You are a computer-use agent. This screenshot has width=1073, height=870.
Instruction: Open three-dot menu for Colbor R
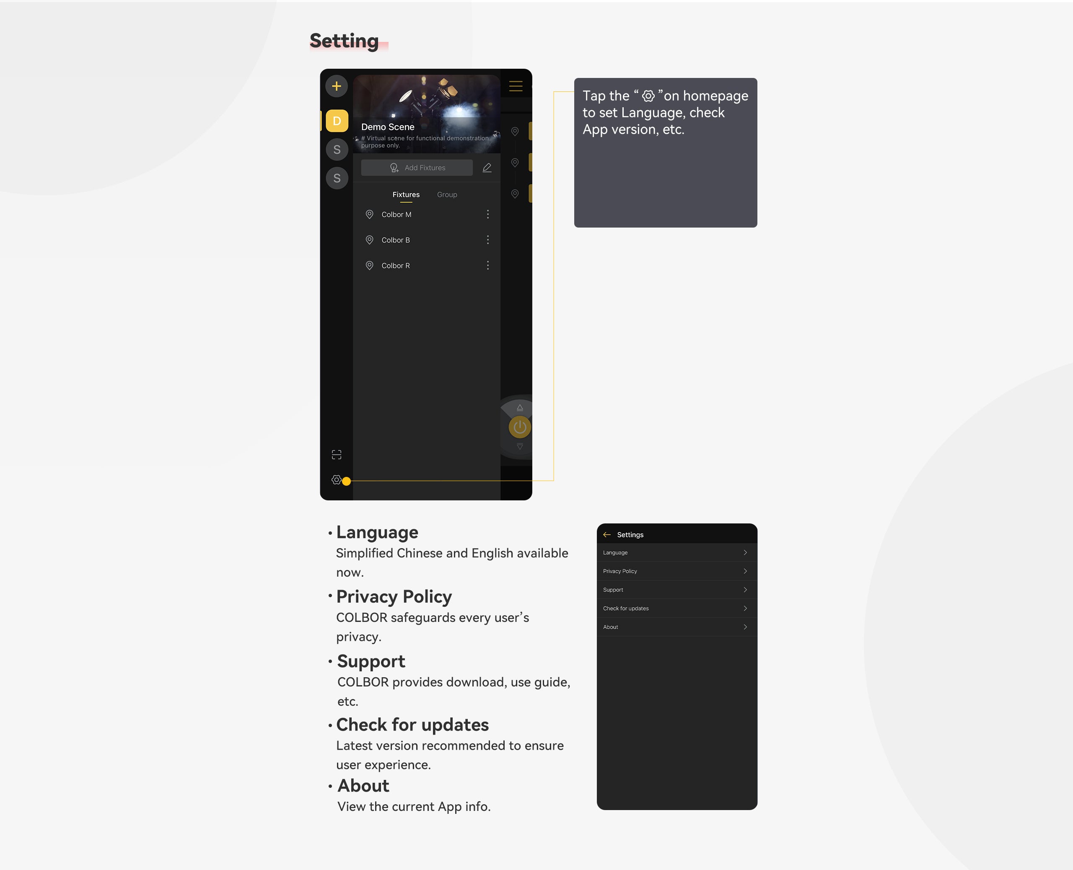pos(486,265)
